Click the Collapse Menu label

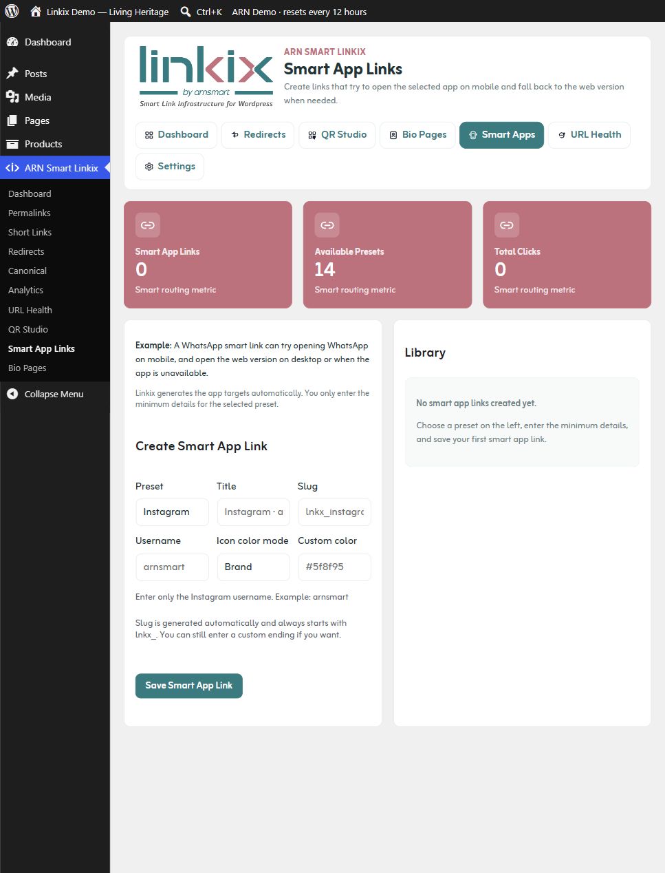(x=54, y=394)
